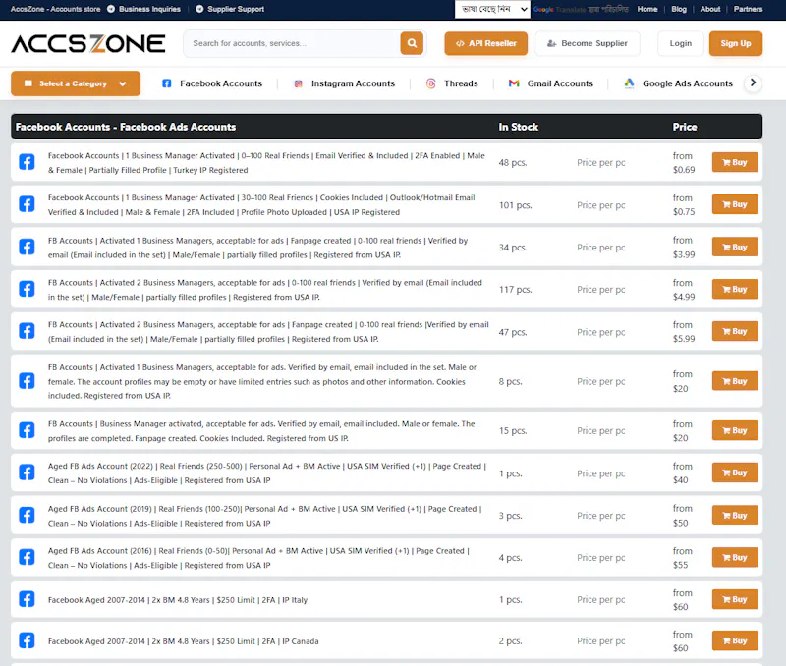Click Facebook icon in 117 pcs. row
Viewport: 786px width, 666px height.
pos(28,289)
